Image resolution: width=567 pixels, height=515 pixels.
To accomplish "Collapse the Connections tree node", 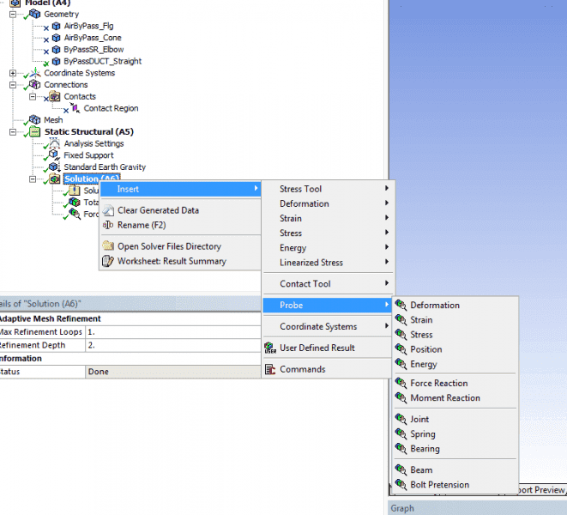I will click(x=13, y=85).
